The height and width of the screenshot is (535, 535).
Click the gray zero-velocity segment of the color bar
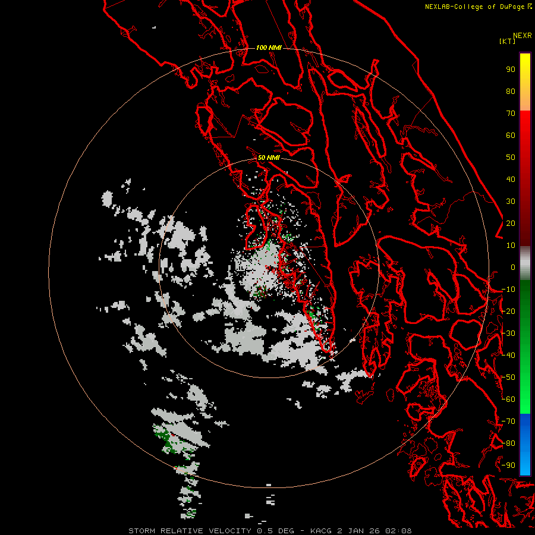[x=525, y=263]
